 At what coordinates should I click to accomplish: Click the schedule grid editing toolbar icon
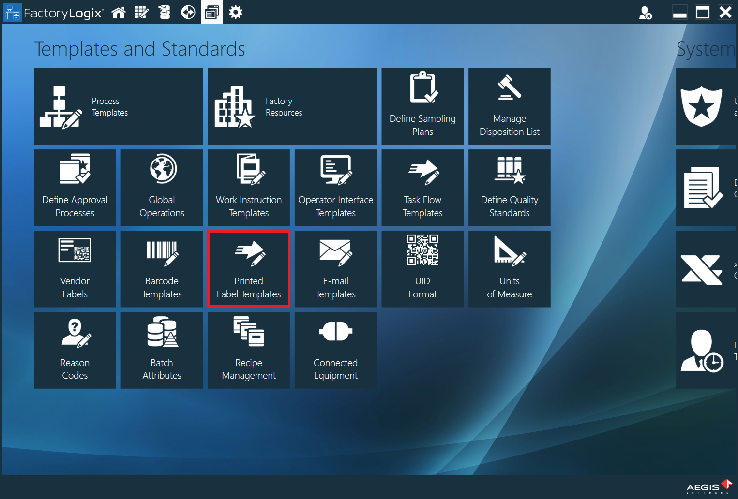(141, 12)
